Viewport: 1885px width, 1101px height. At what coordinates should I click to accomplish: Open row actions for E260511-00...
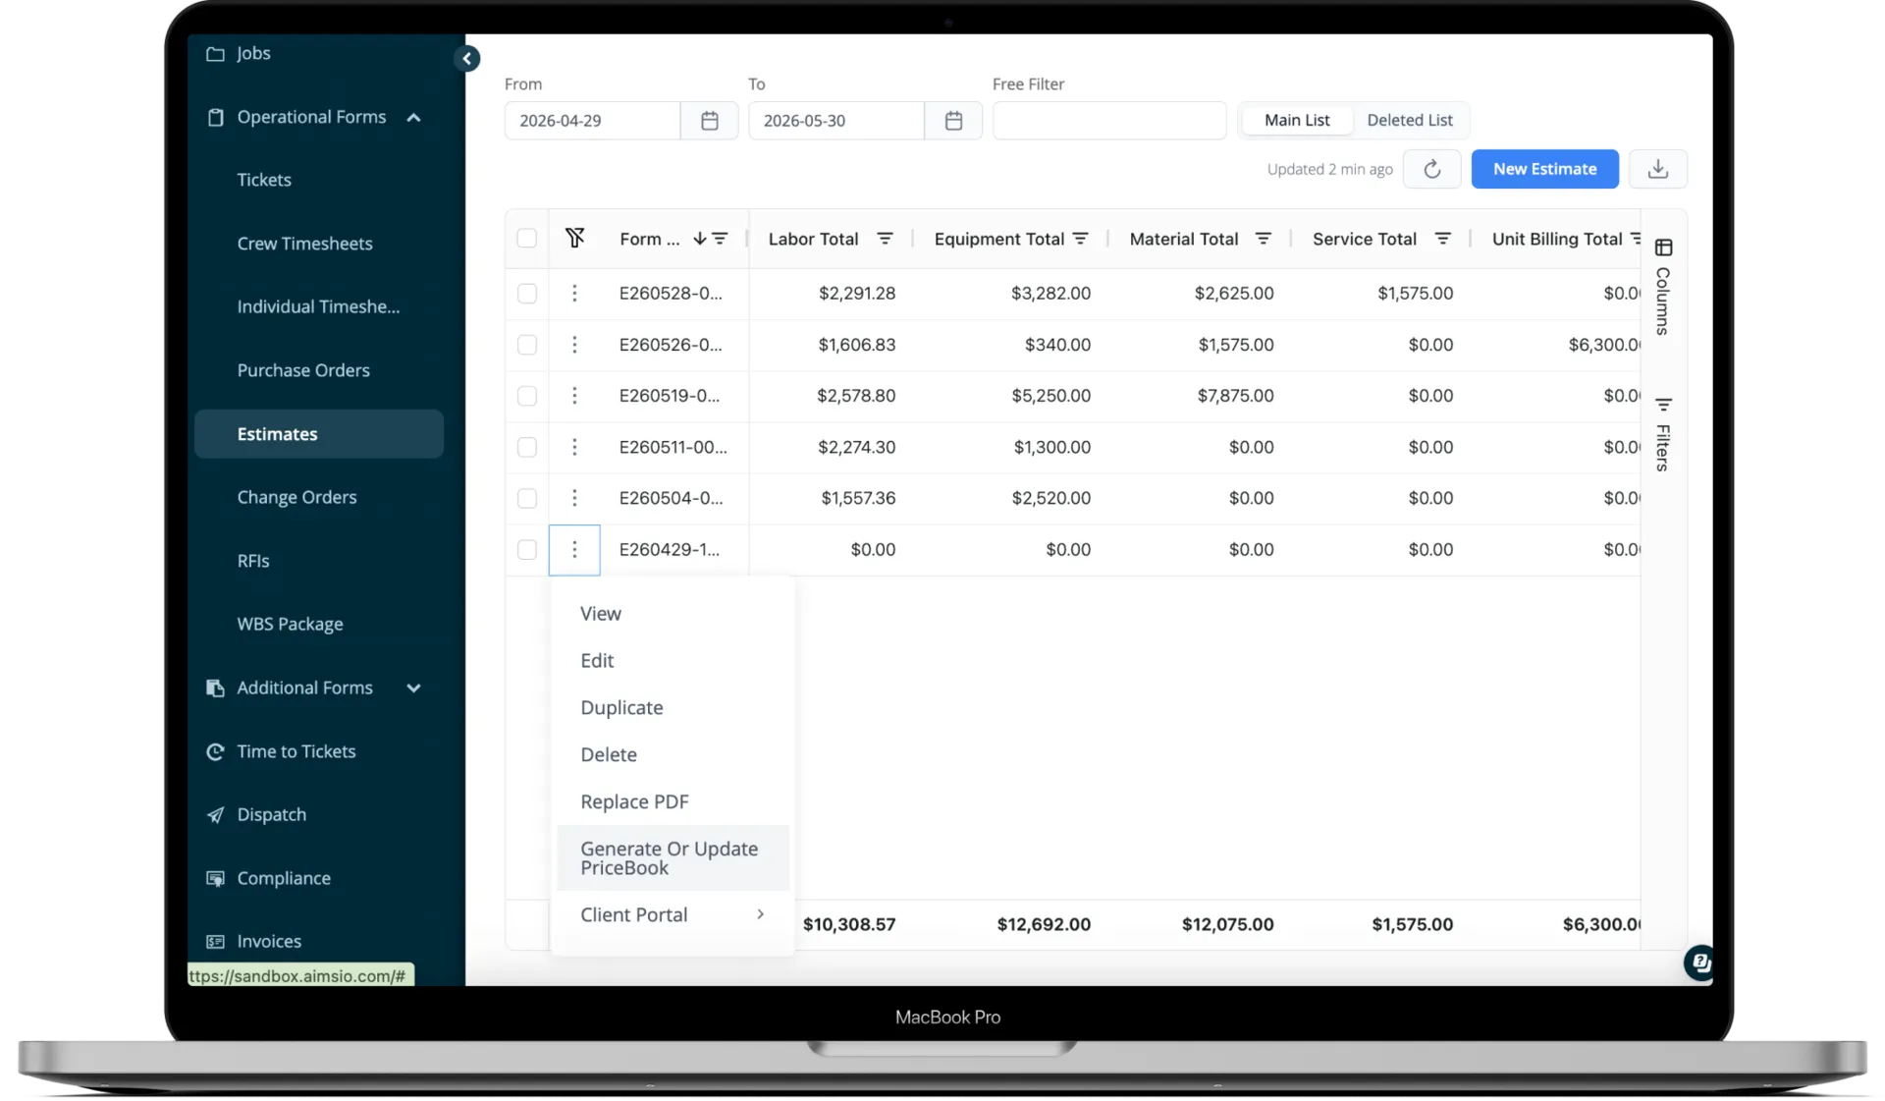(574, 447)
